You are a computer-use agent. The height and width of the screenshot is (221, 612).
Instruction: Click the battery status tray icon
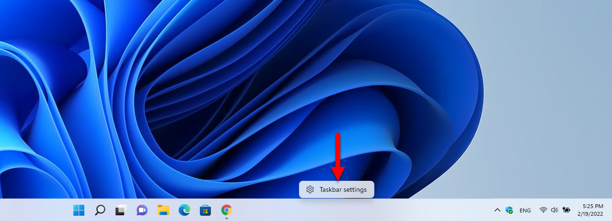pyautogui.click(x=566, y=210)
